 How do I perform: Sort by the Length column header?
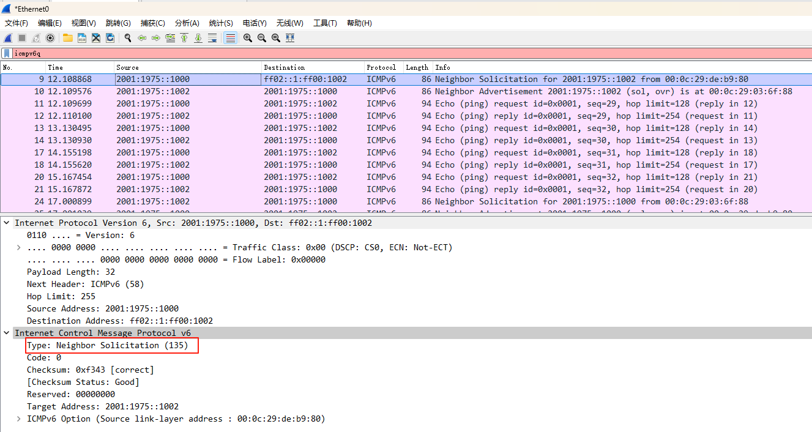pyautogui.click(x=418, y=67)
